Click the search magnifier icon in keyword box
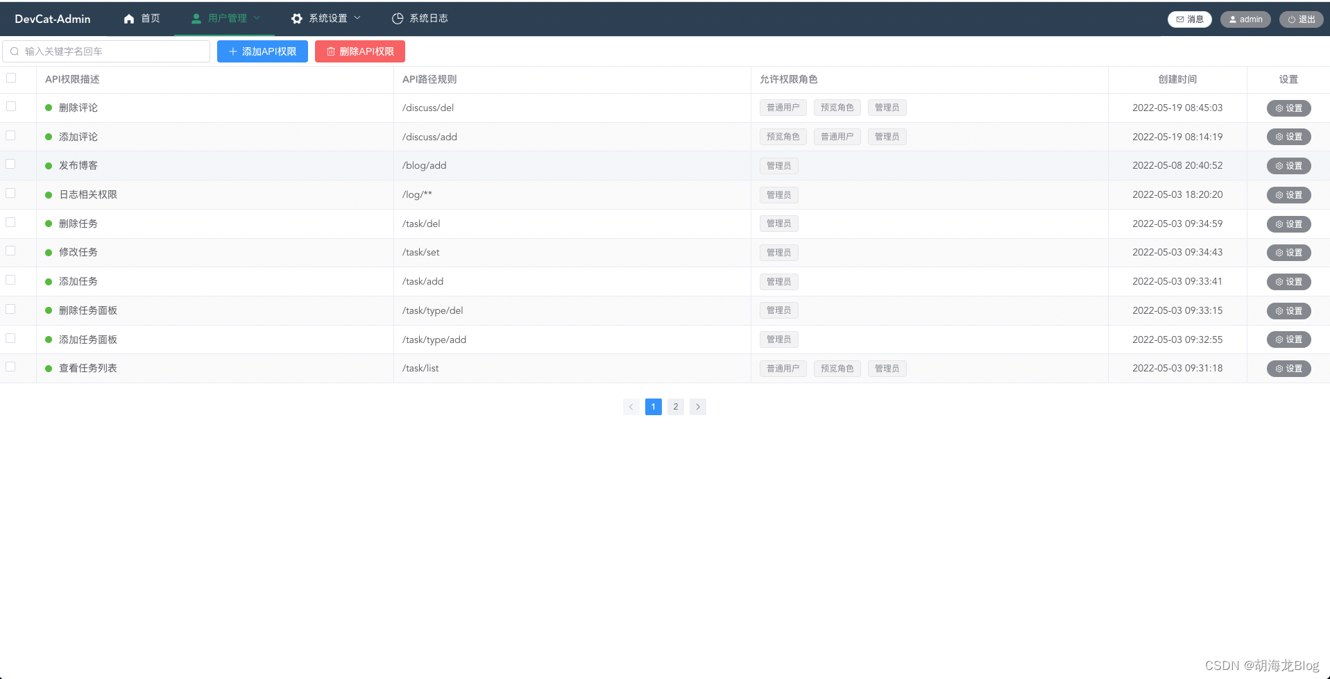 15,51
